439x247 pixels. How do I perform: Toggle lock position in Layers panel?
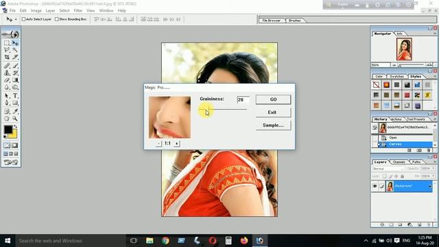(396, 176)
